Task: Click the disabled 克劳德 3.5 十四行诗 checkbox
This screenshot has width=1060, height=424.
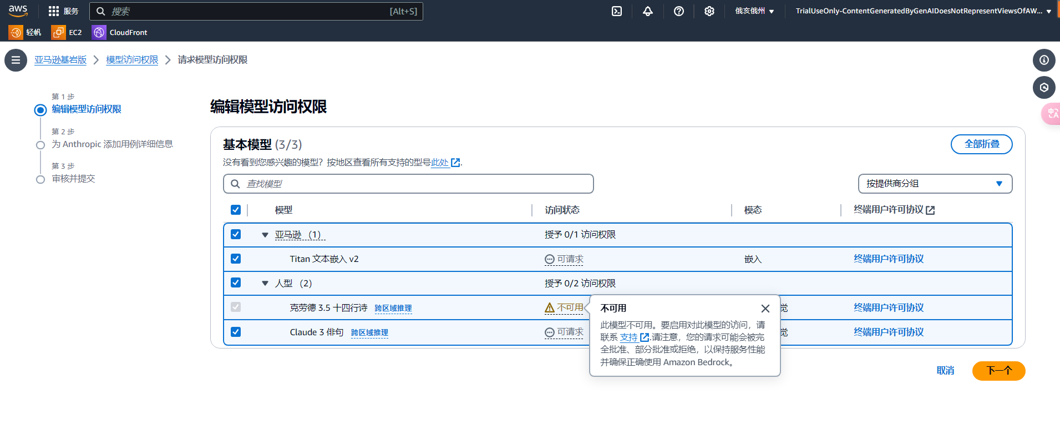Action: [x=236, y=307]
